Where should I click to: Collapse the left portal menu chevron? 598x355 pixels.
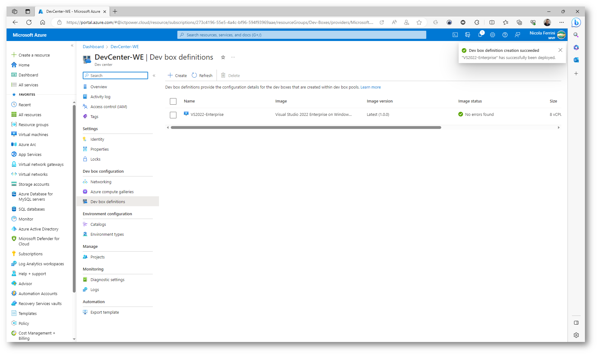[x=72, y=45]
